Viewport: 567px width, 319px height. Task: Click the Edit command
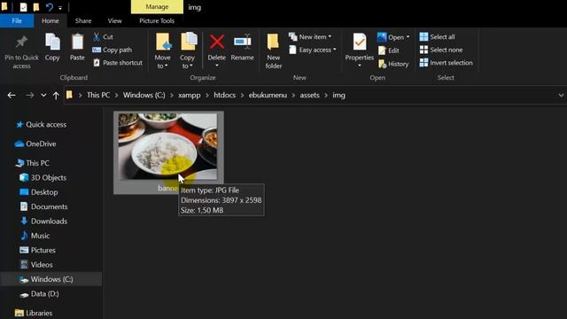[x=389, y=51]
